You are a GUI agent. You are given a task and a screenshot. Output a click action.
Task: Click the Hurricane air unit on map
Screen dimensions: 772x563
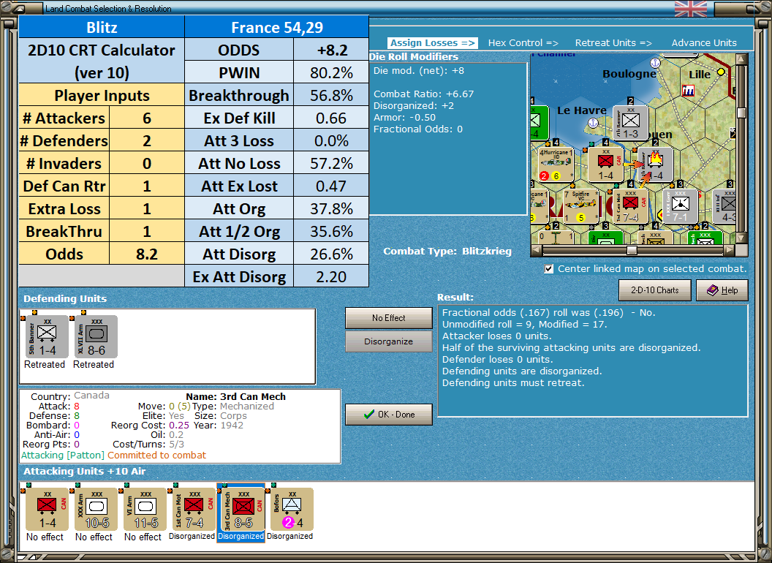(x=556, y=164)
